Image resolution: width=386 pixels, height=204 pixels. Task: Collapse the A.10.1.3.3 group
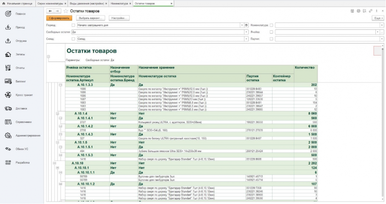(61, 85)
